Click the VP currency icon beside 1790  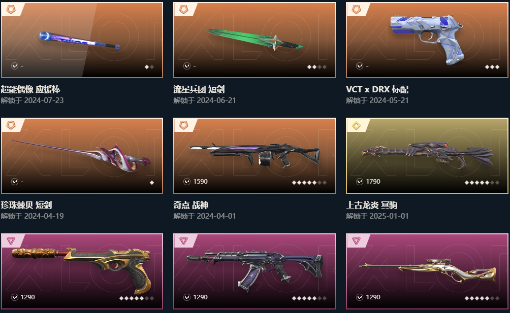pyautogui.click(x=360, y=182)
